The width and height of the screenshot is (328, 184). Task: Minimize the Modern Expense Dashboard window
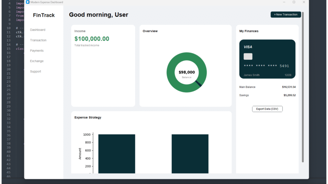tap(284, 2)
